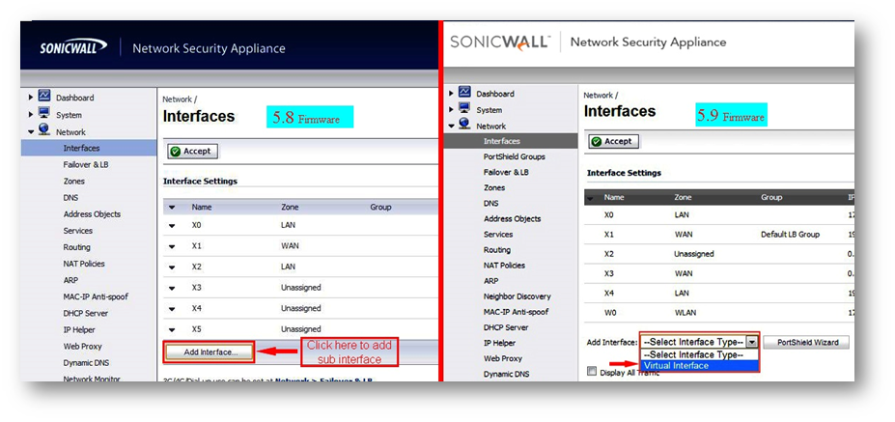This screenshot has height=422, width=895.
Task: Click Accept button in 5.8 firmware panel
Action: coord(192,152)
